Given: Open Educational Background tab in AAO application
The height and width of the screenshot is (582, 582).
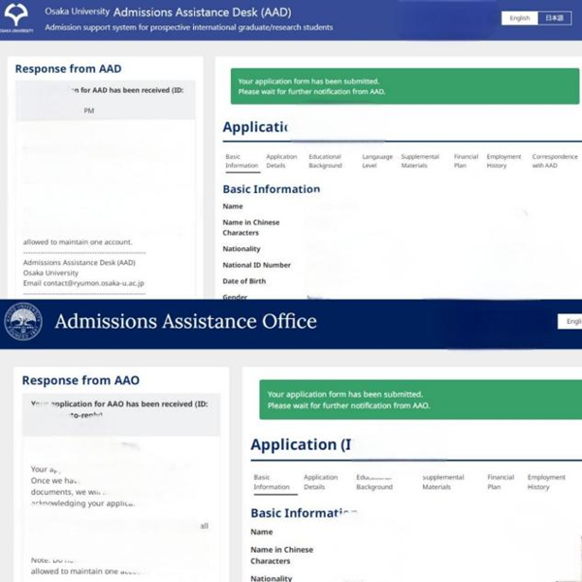Looking at the screenshot, I should (374, 482).
